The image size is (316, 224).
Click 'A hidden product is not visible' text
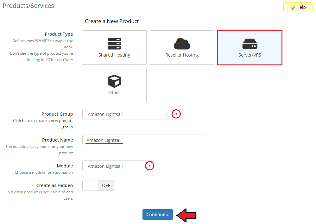40,195
